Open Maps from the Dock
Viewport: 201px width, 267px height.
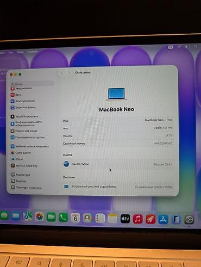(28, 216)
